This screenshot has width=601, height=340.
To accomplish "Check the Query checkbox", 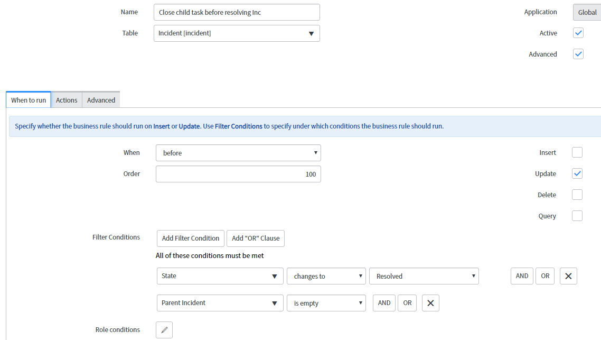I will coord(577,216).
